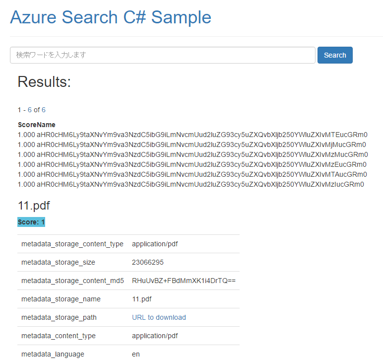Select result row ending in MjMucGRm0
The height and width of the screenshot is (361, 383).
pos(192,144)
